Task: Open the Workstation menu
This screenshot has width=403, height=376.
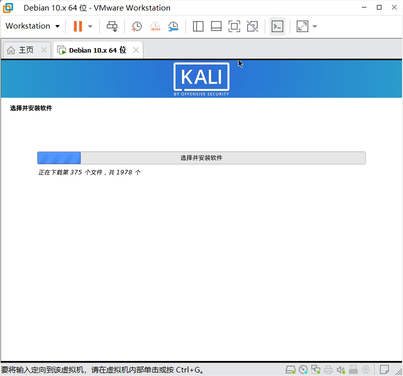Action: (33, 26)
